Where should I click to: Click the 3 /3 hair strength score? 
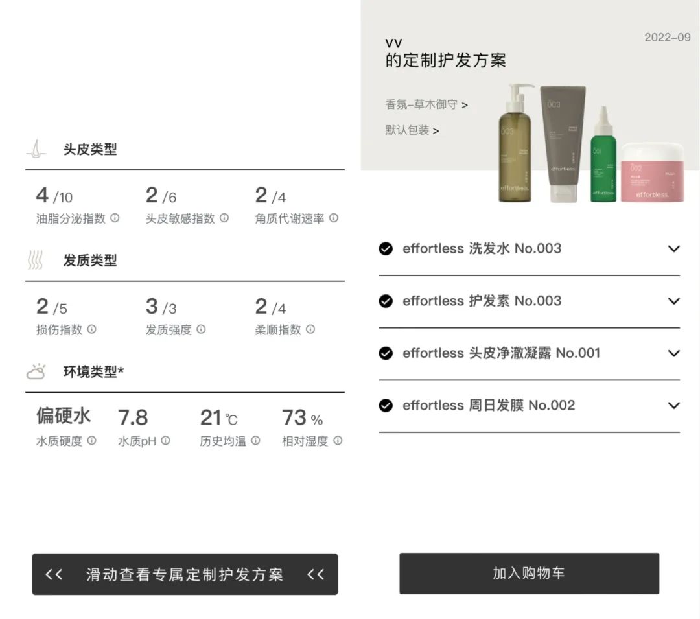point(161,307)
